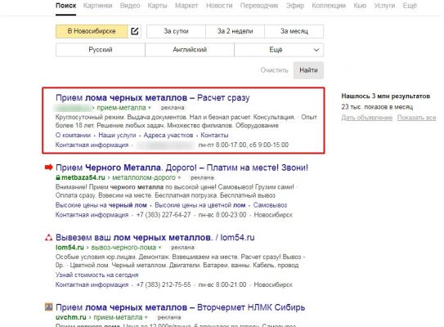Screen dimensions: 444x327
Task: Open the Наши услуги sitelink
Action: coord(117,136)
